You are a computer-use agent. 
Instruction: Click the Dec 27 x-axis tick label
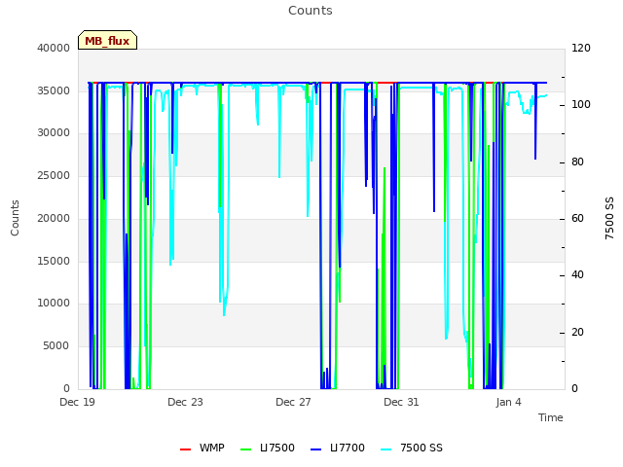coord(293,402)
